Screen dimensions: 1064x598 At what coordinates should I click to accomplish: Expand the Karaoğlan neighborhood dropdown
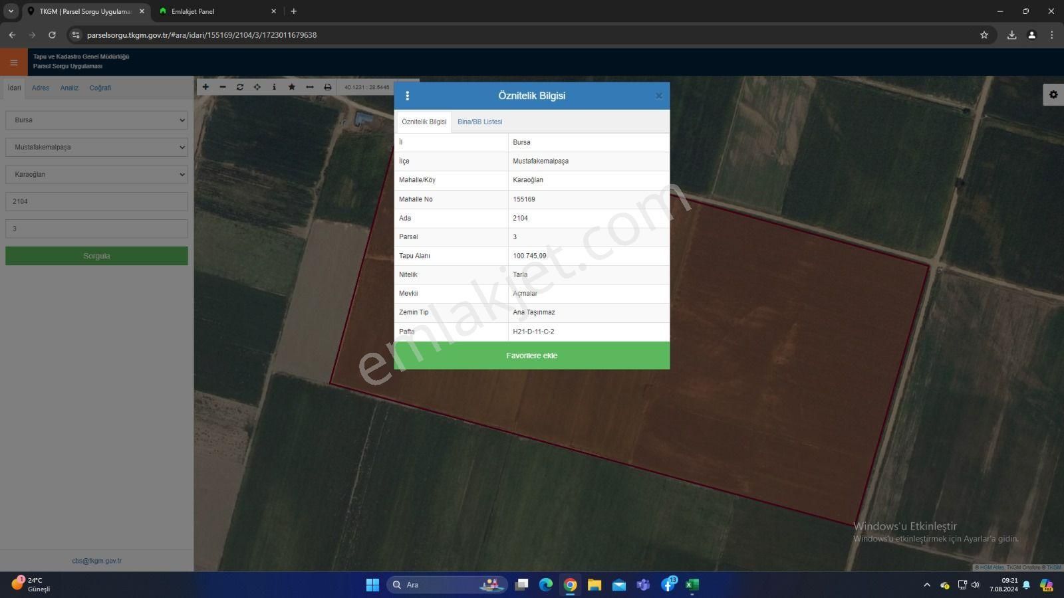click(x=96, y=174)
